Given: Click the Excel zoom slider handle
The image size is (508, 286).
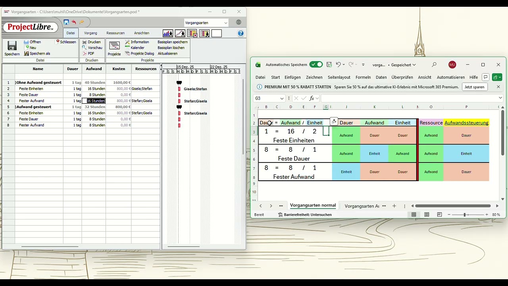Looking at the screenshot, I should 464,214.
